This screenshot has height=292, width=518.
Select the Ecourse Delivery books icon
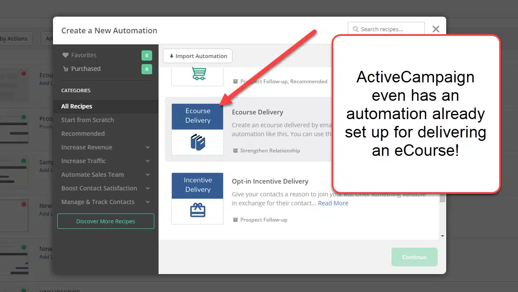(197, 142)
